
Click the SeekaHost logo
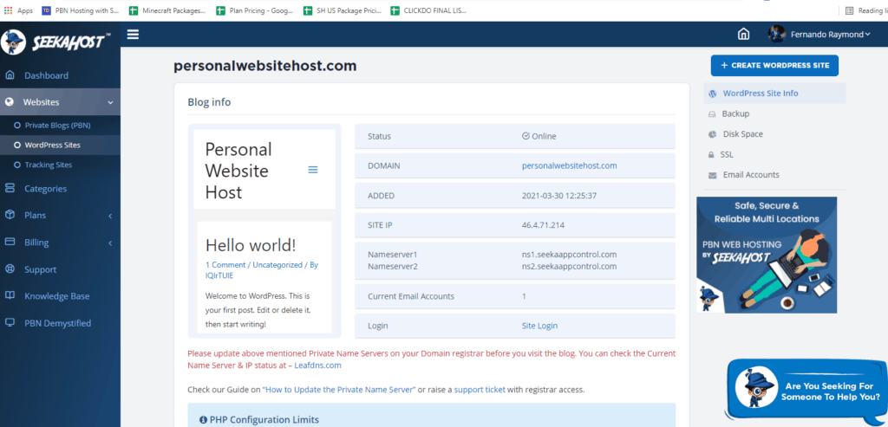click(56, 42)
